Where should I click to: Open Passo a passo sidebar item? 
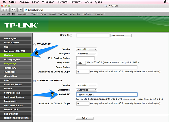point(16,42)
